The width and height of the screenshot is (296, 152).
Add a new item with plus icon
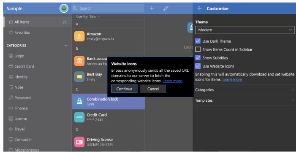click(152, 8)
